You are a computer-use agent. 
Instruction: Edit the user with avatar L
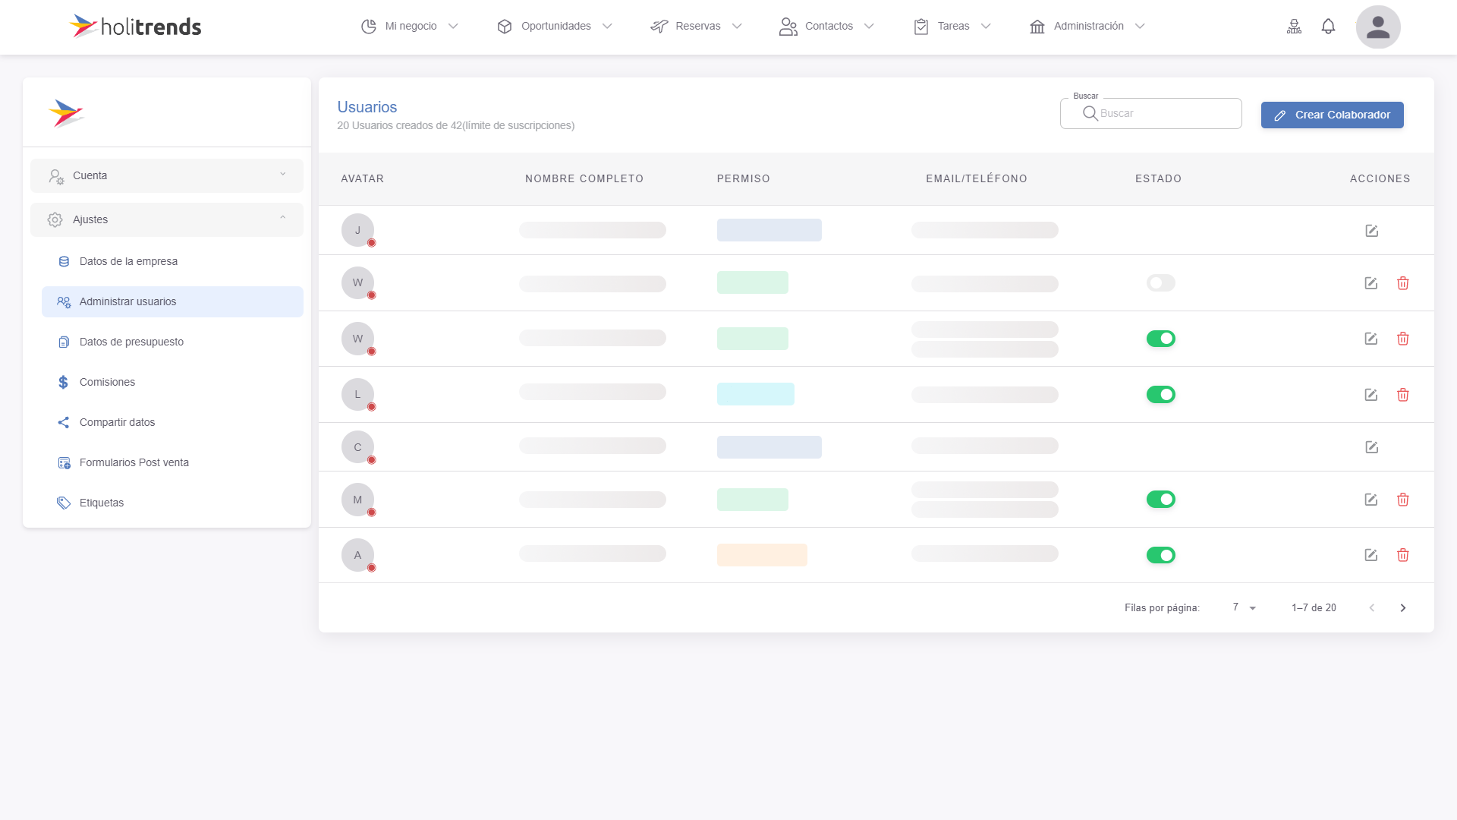click(x=1371, y=395)
